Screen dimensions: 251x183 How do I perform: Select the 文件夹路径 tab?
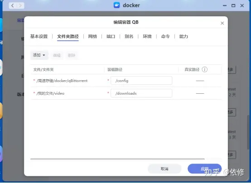[x=68, y=37]
